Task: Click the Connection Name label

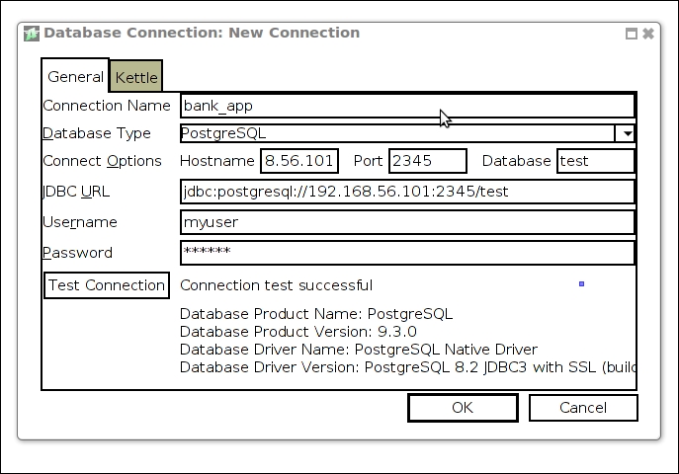Action: (107, 106)
